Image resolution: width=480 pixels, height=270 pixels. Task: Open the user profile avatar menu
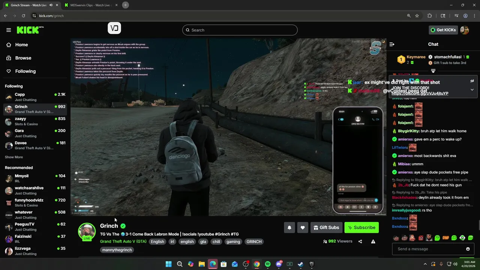coord(465,30)
